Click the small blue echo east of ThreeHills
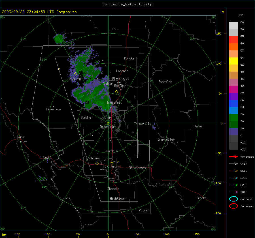This screenshot has height=238, width=255. point(154,126)
